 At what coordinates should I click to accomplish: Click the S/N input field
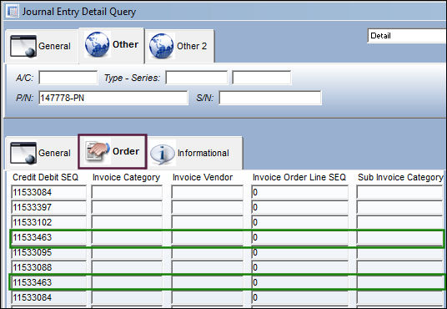(x=270, y=98)
